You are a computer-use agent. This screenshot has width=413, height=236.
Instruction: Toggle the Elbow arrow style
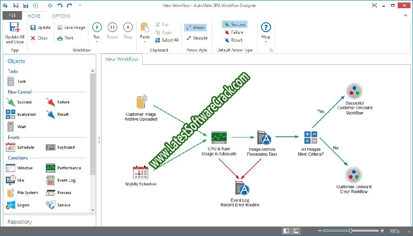[195, 28]
